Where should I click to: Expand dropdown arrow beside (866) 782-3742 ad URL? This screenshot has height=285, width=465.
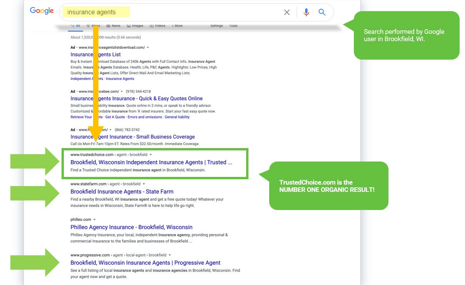pos(111,130)
